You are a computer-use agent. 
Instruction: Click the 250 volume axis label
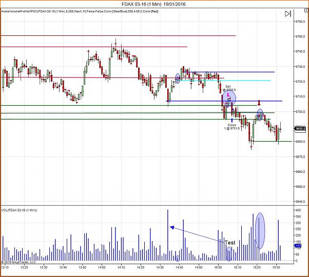[x=298, y=229]
